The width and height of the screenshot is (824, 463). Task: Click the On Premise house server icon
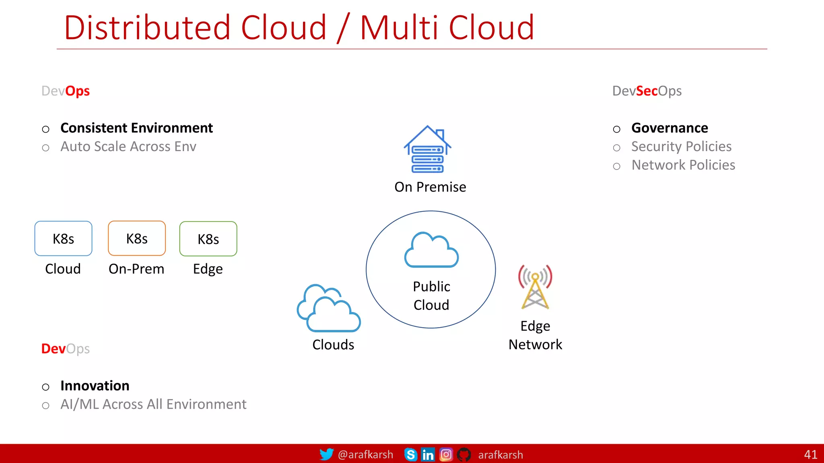427,149
